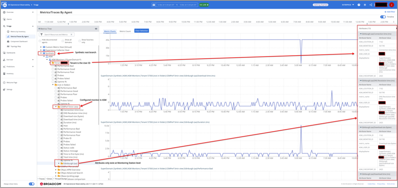This screenshot has height=188, width=398.
Task: Click the Add filter link
Action: tap(390, 12)
